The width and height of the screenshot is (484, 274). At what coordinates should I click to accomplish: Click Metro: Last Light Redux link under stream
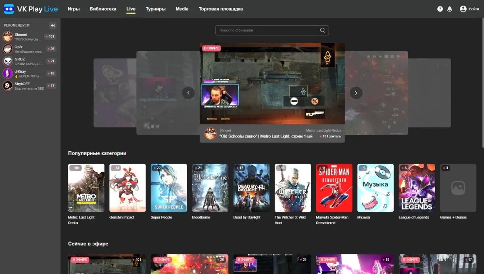click(323, 130)
